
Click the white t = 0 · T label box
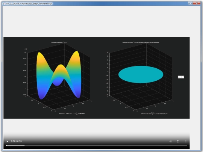[181, 77]
